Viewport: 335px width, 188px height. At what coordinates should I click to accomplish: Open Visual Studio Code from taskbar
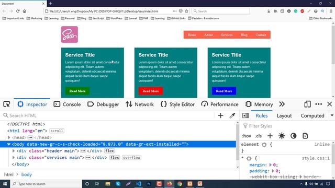[138, 184]
